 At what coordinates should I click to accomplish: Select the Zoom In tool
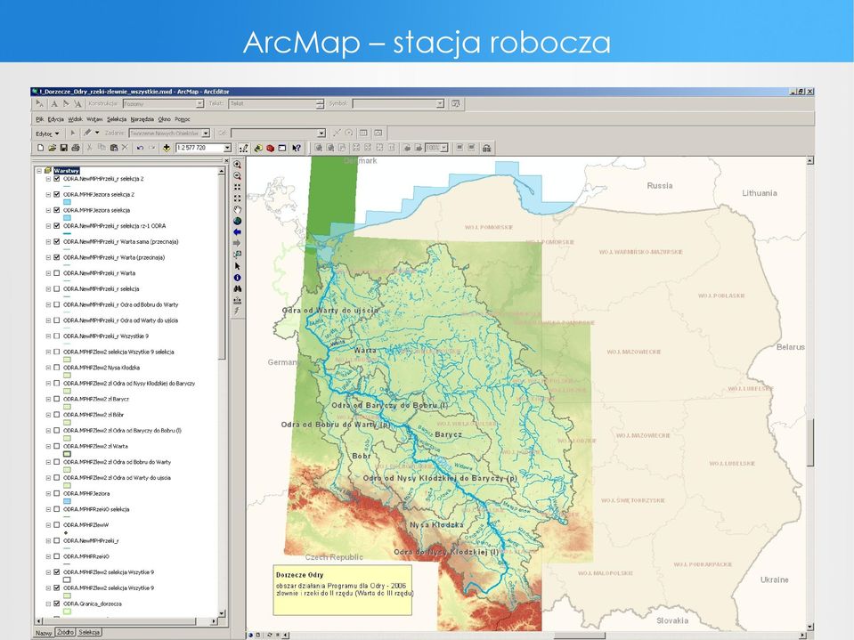pyautogui.click(x=238, y=165)
